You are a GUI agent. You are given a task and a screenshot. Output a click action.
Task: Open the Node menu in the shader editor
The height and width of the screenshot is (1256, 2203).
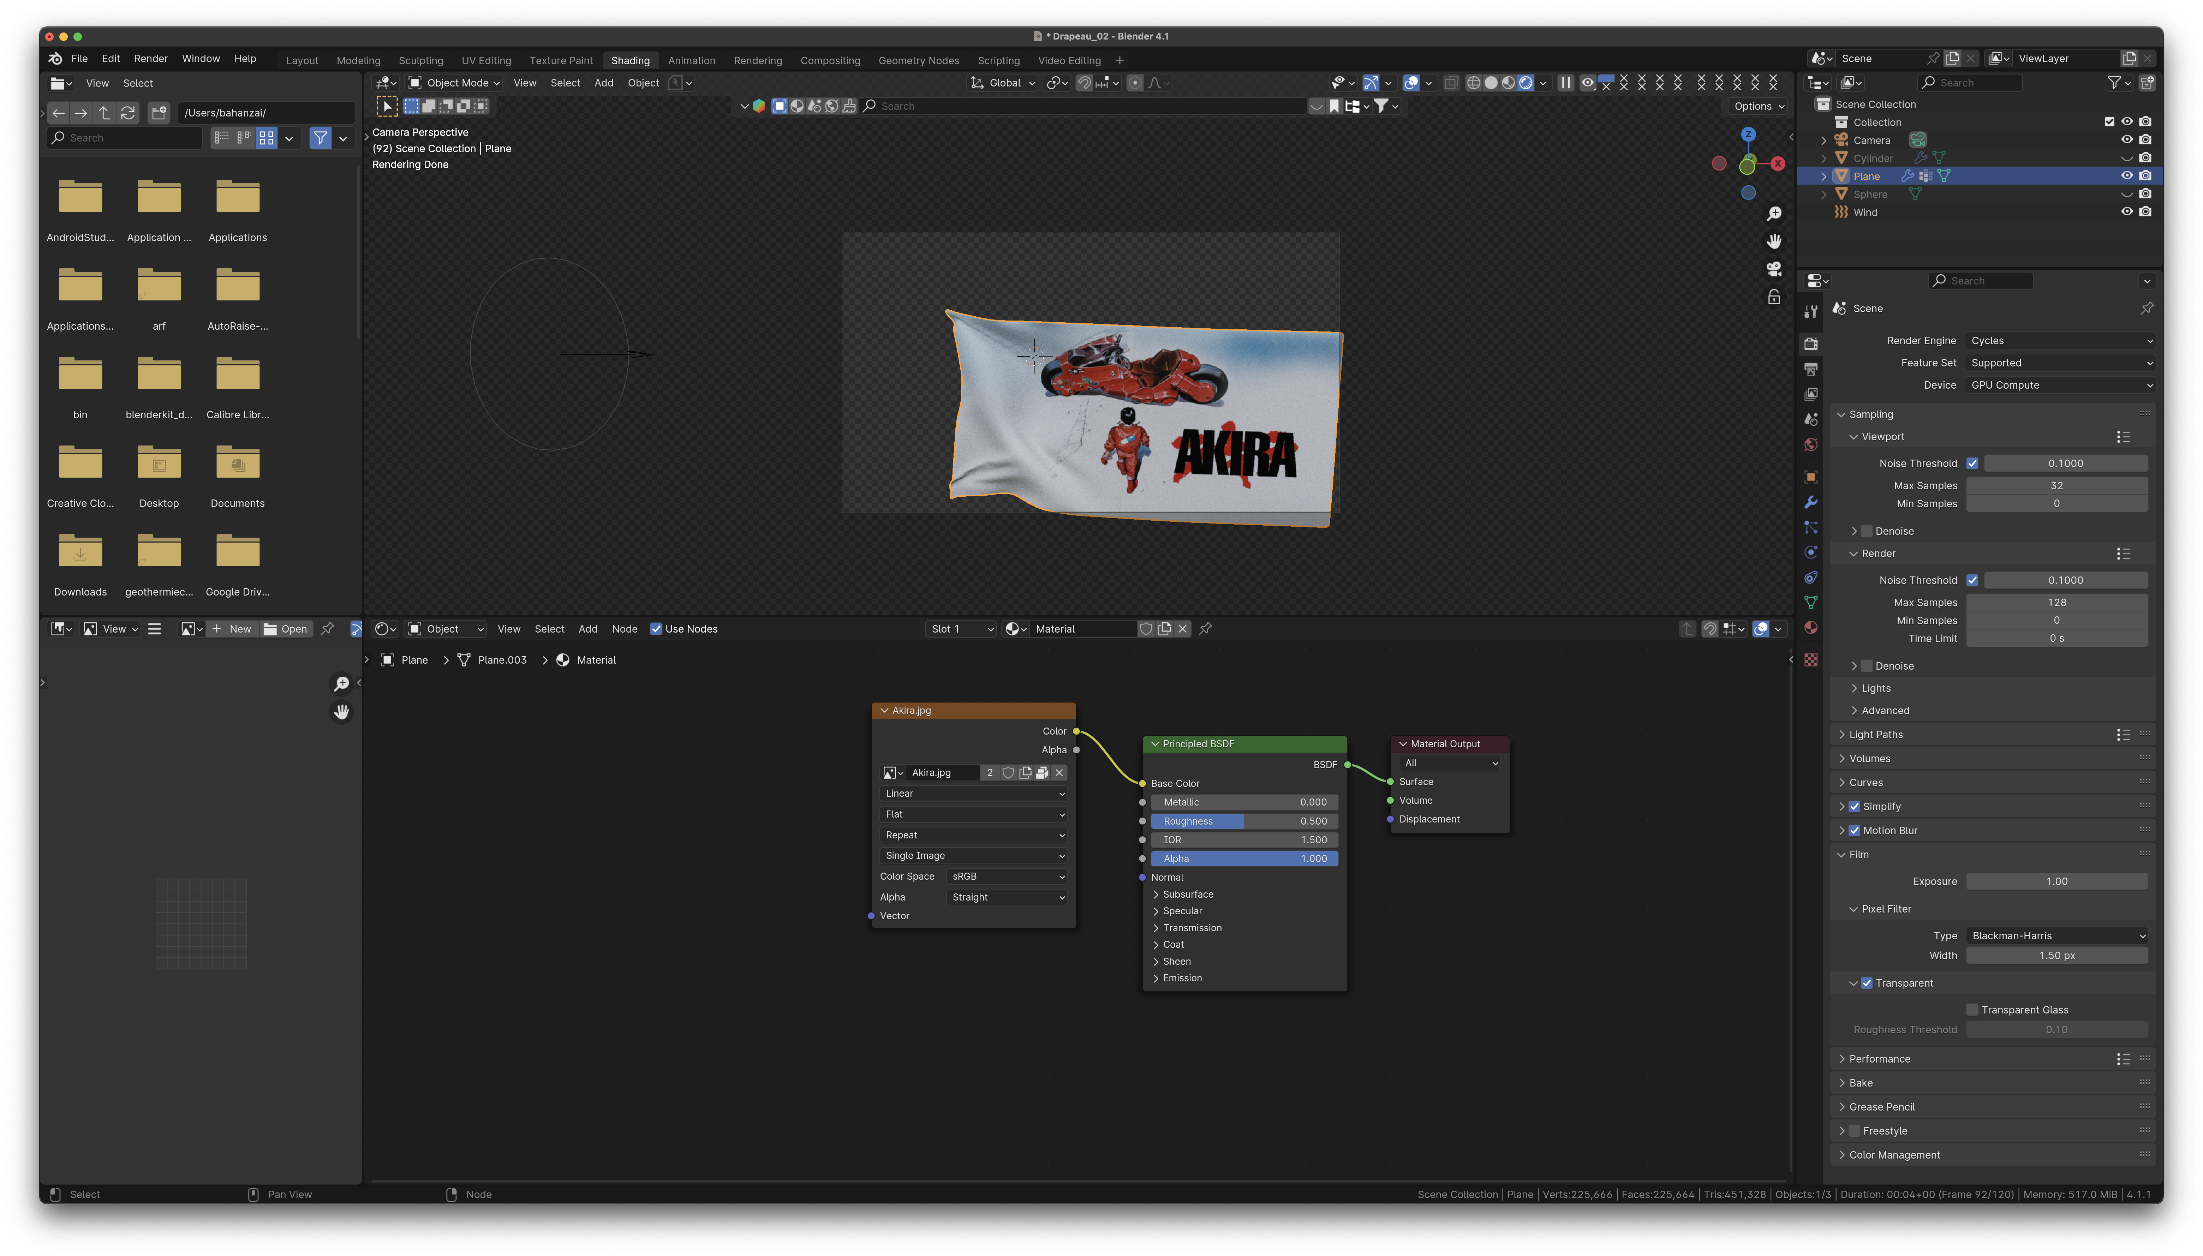pos(625,629)
